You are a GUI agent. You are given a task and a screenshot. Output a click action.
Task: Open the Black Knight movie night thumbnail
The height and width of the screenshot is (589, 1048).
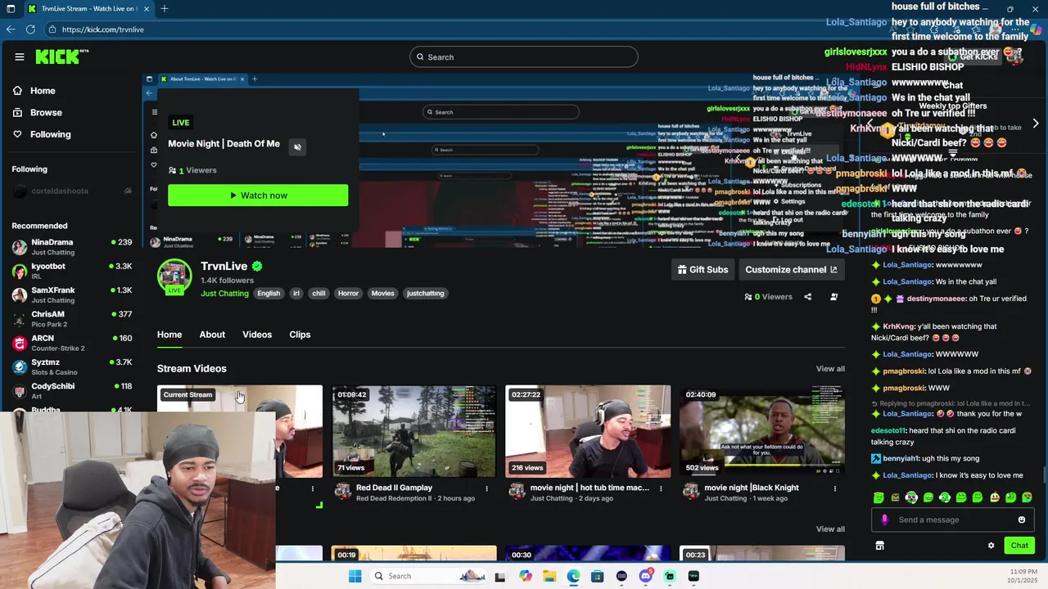click(762, 431)
